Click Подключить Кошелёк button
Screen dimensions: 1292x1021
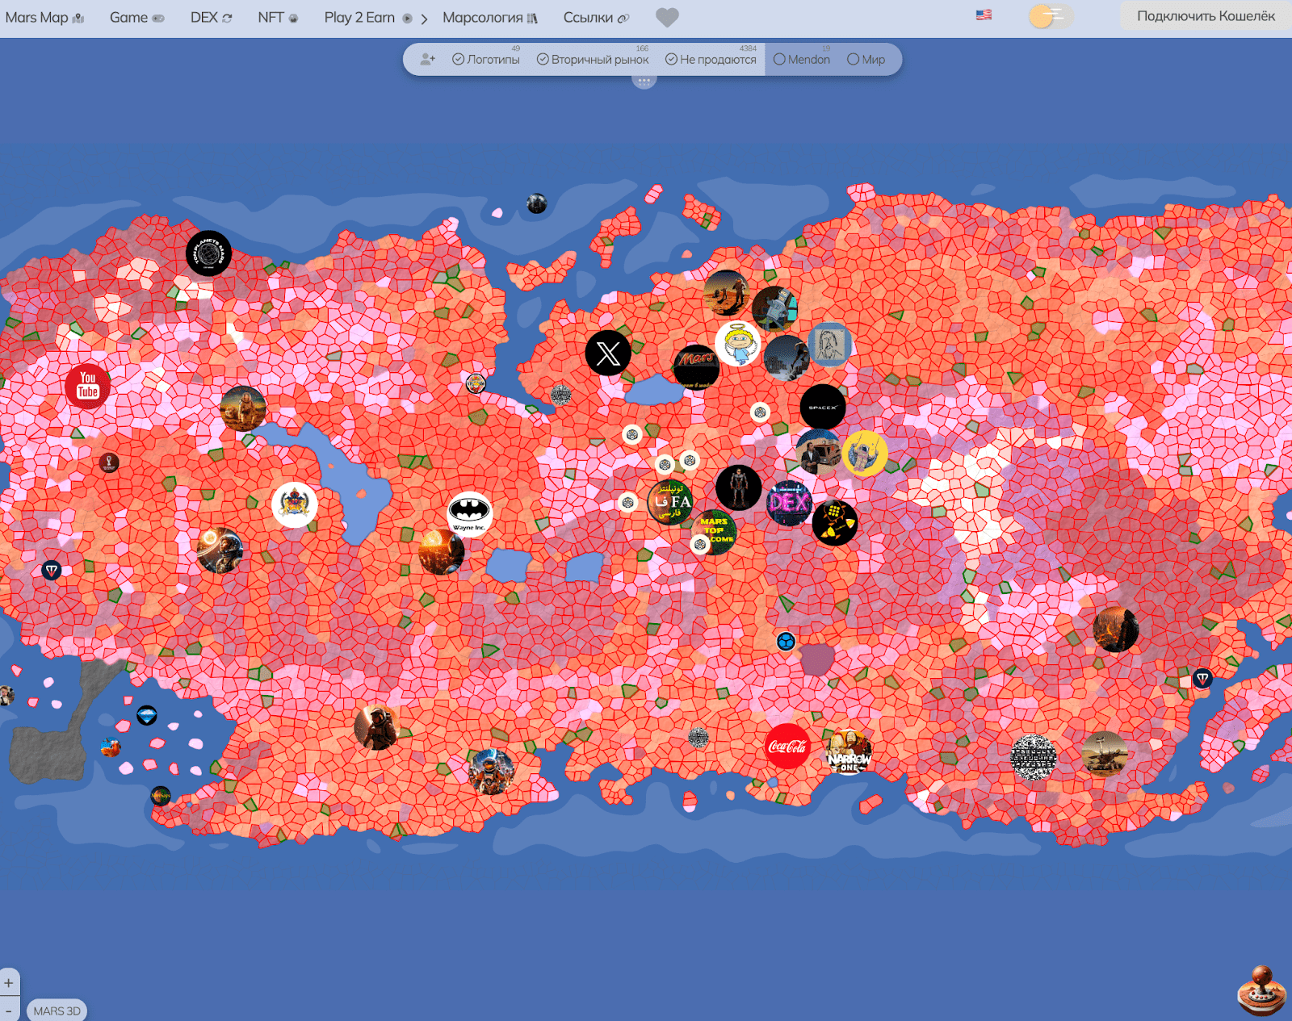(x=1206, y=16)
